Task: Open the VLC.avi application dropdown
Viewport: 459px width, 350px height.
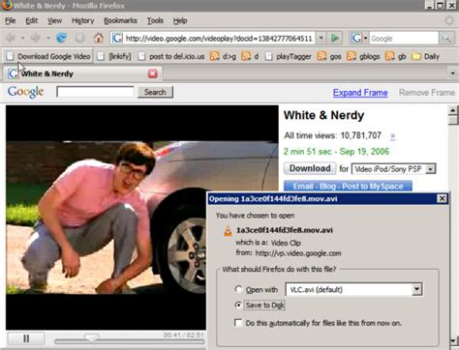Action: (417, 289)
